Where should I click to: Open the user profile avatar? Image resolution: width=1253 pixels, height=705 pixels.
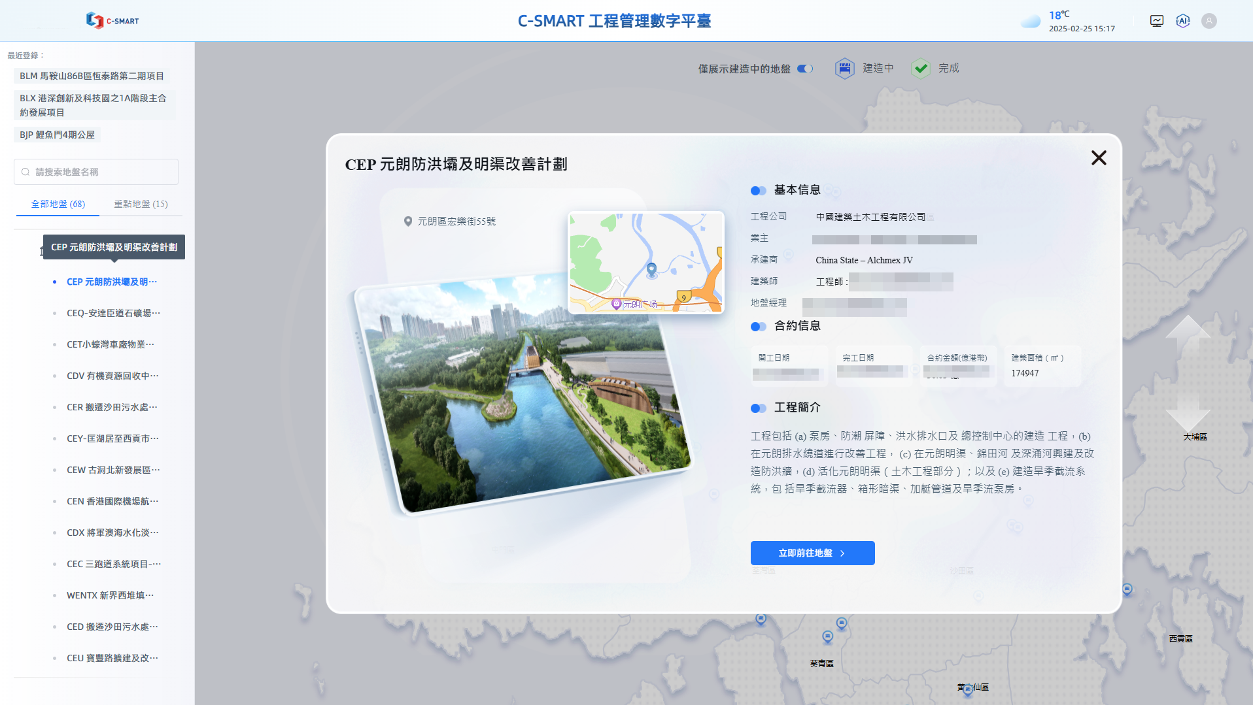[1209, 21]
